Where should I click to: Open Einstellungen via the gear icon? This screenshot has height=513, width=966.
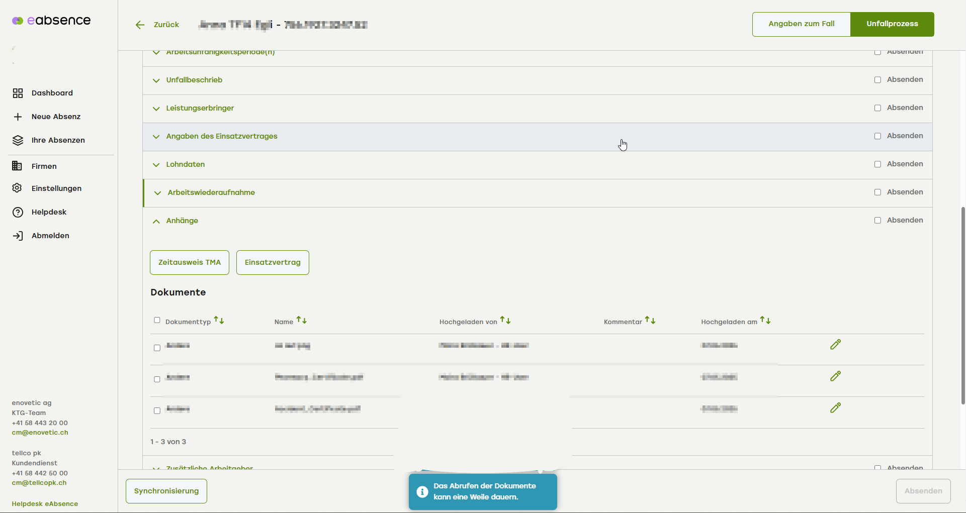17,188
